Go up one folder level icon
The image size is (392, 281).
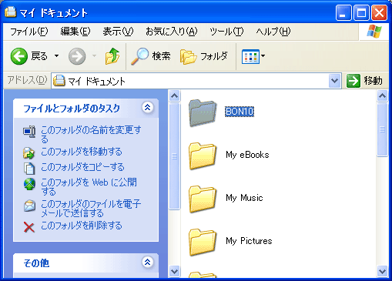(112, 56)
